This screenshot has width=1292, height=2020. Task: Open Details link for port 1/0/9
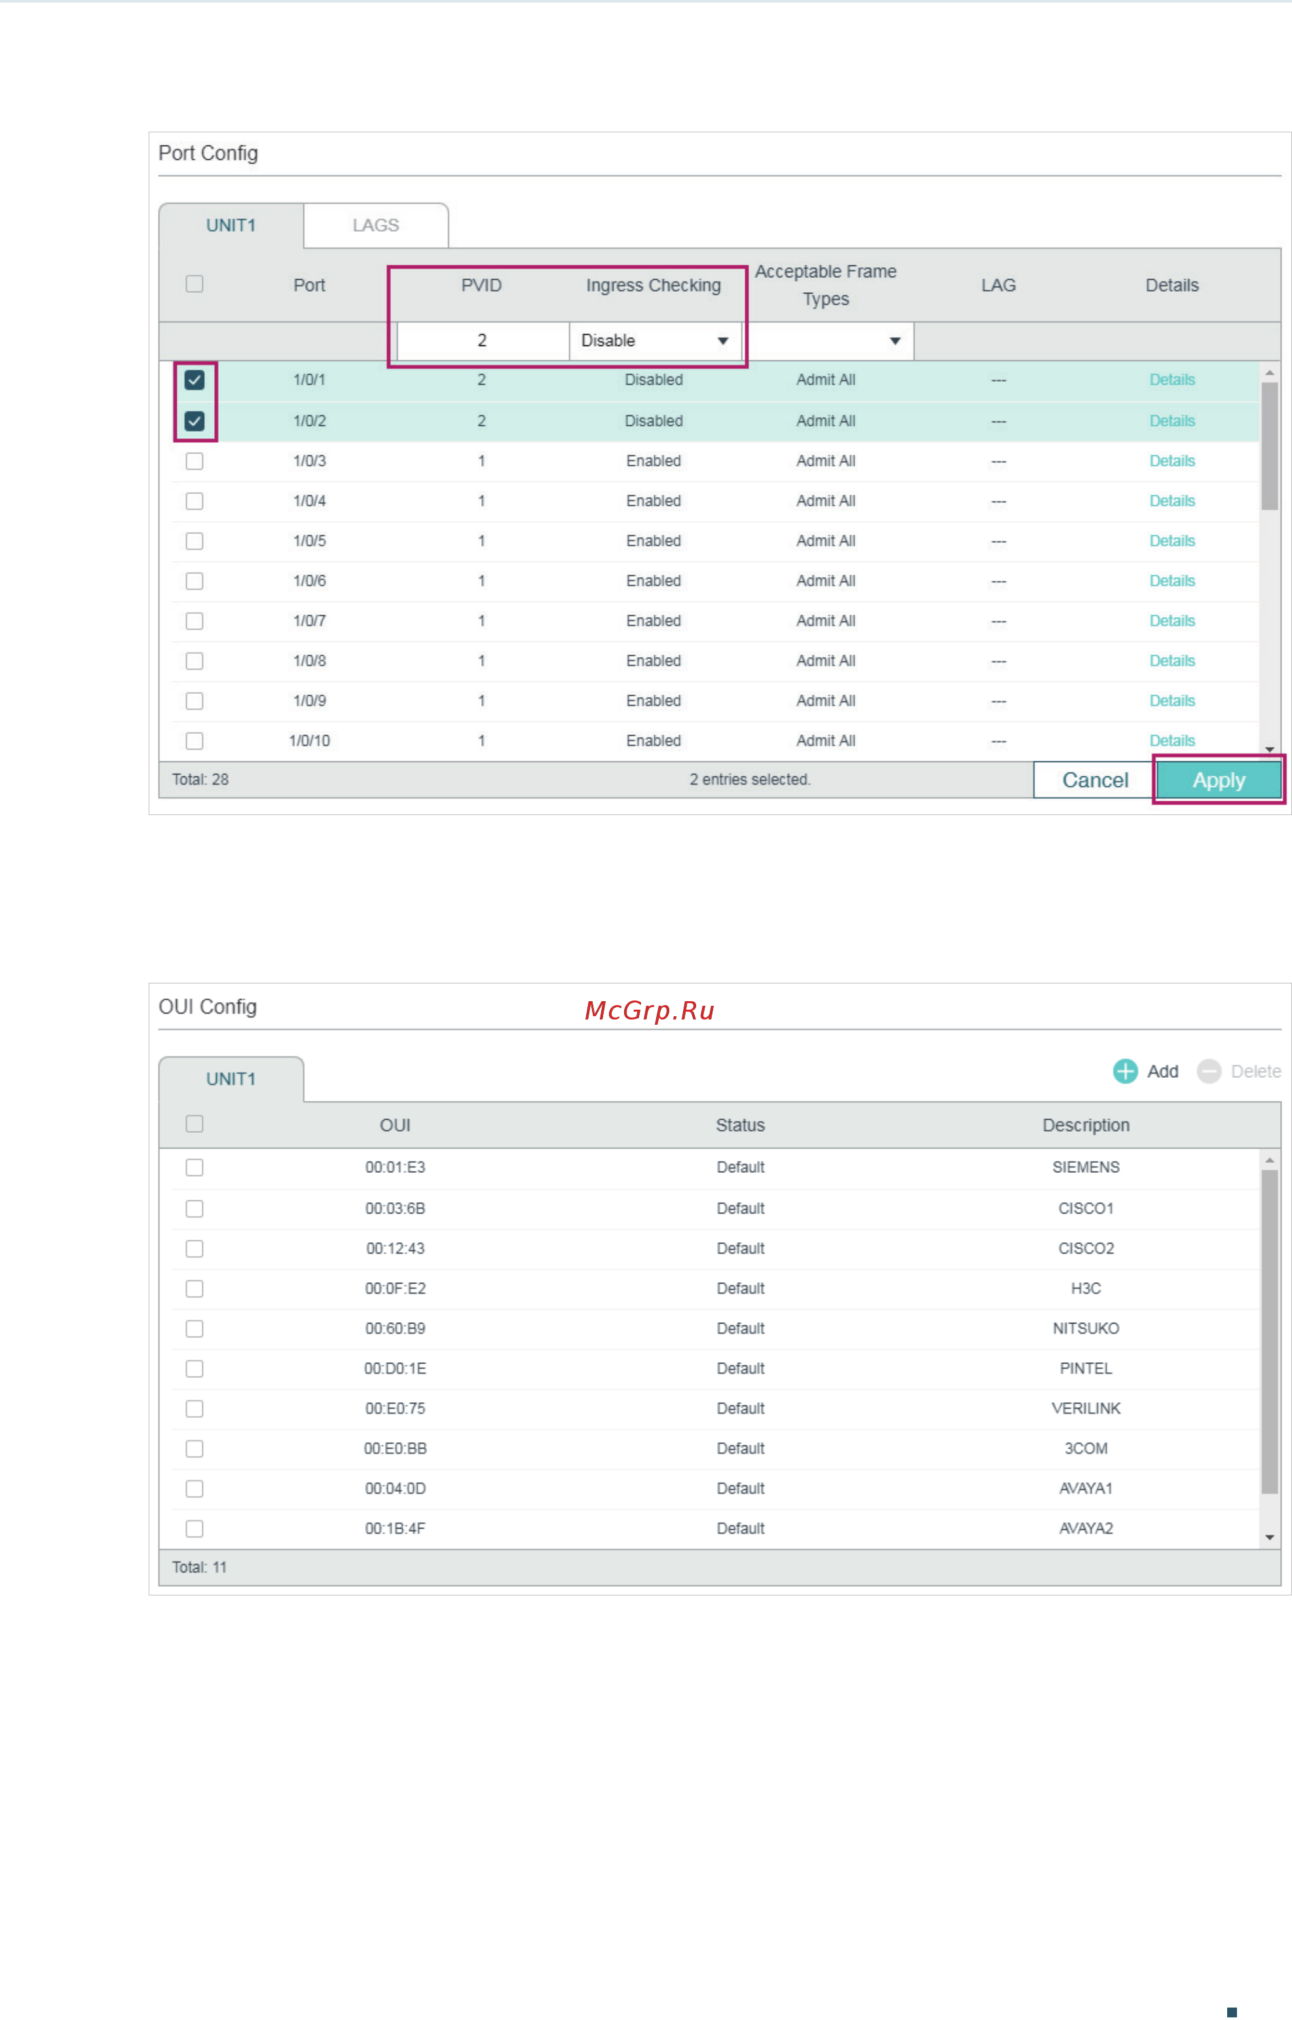pyautogui.click(x=1172, y=702)
